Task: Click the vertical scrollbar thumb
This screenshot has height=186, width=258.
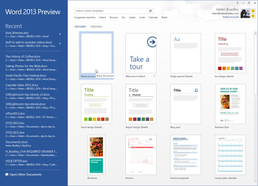Action: (x=255, y=65)
